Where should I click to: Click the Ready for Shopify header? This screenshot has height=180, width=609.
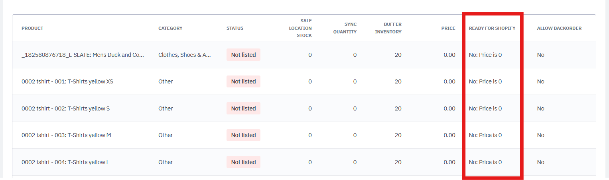coord(492,28)
